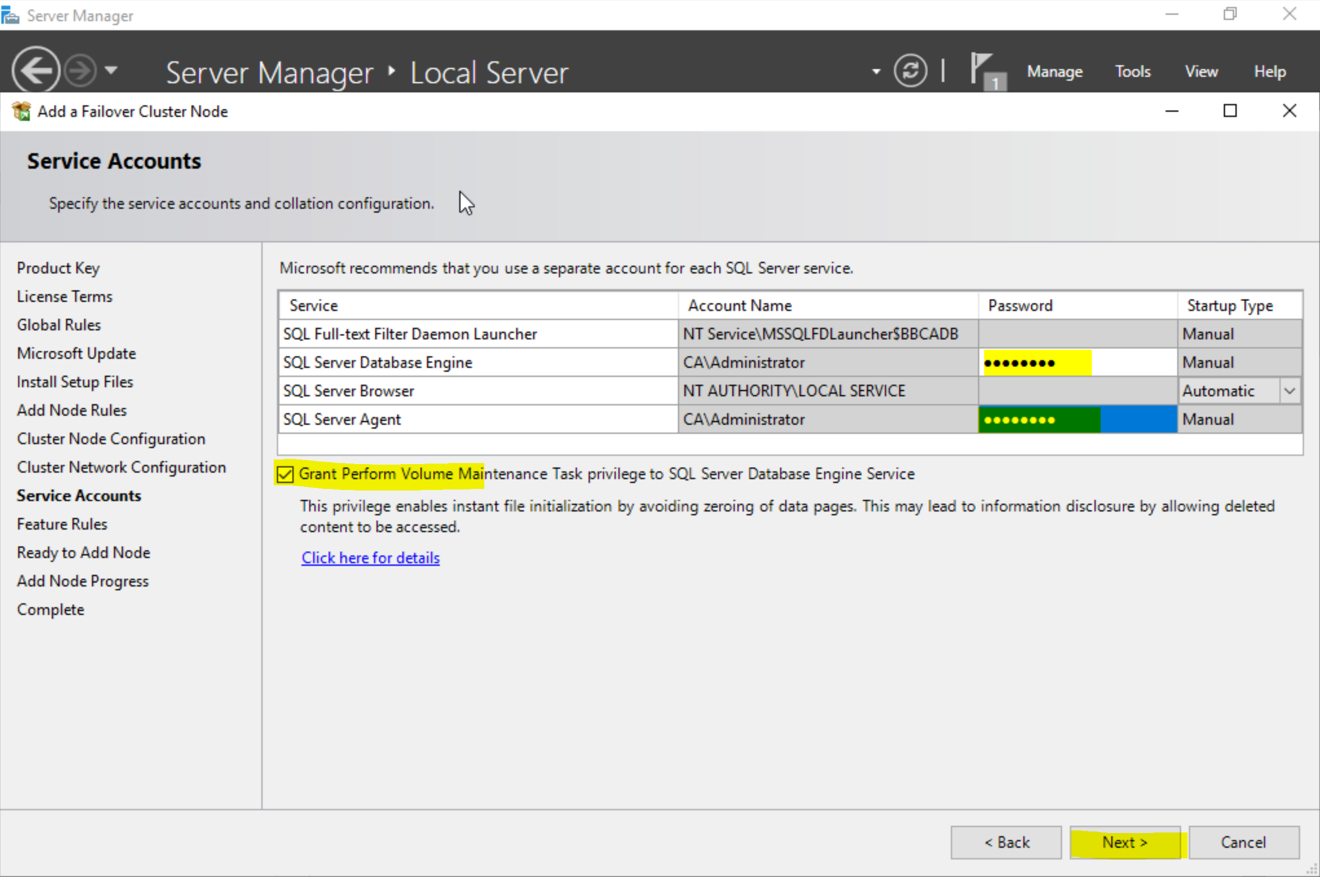The image size is (1320, 877).
Task: Select Global Rules step in sidebar
Action: pyautogui.click(x=58, y=325)
